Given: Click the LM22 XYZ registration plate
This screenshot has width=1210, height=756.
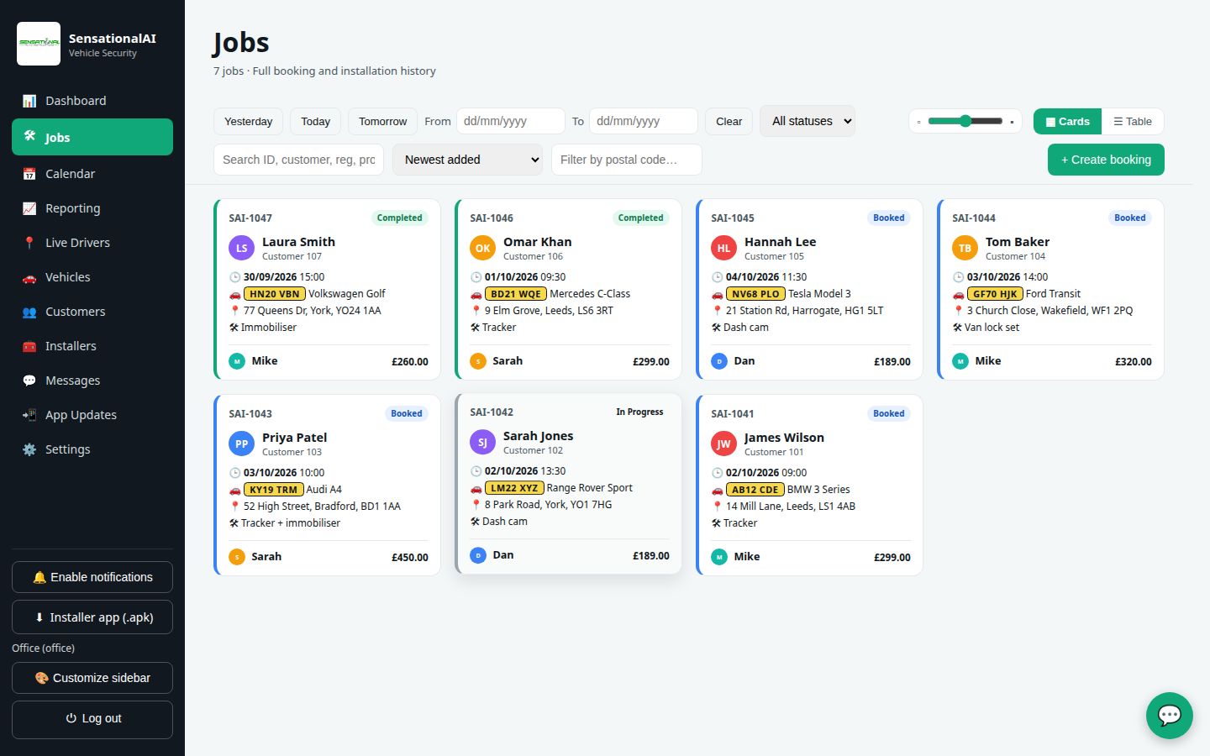Looking at the screenshot, I should click(514, 488).
